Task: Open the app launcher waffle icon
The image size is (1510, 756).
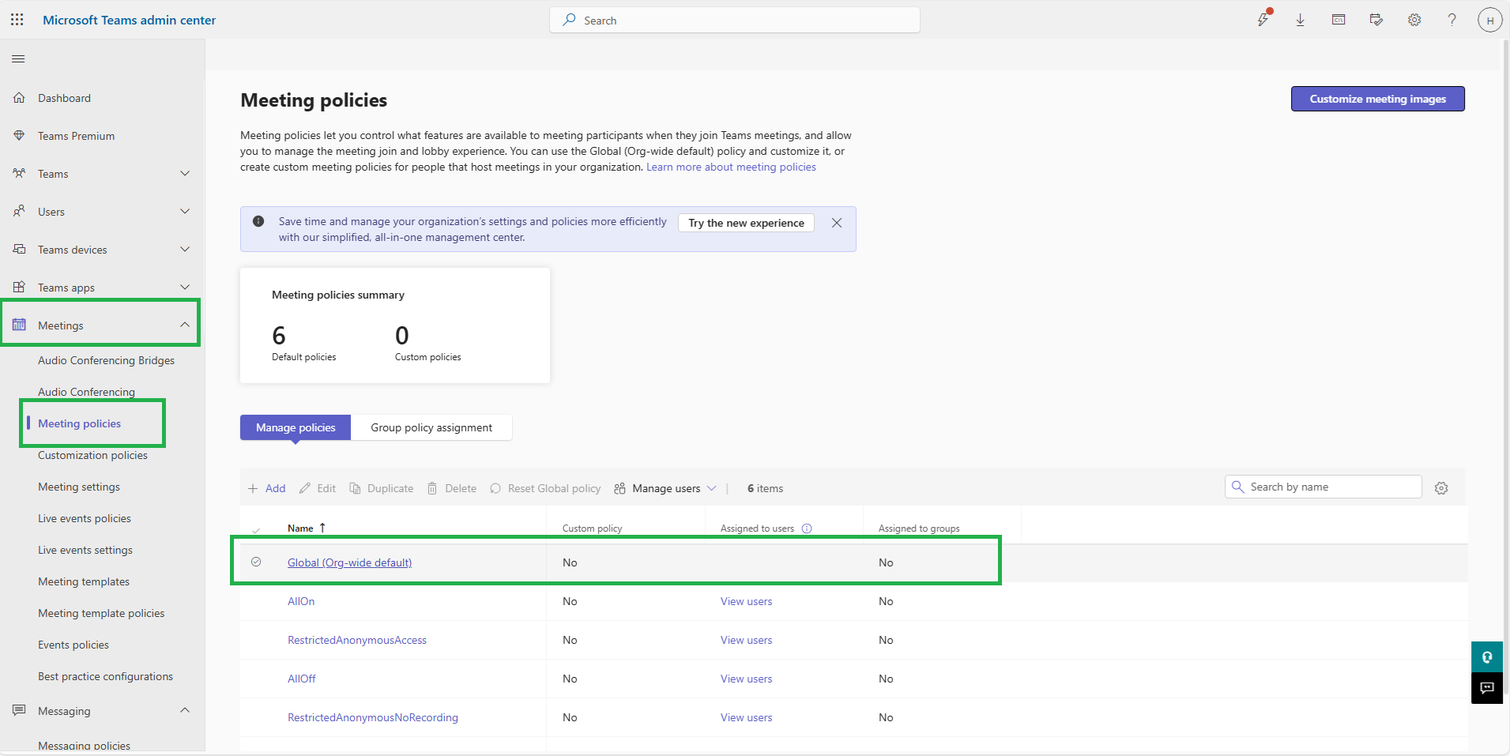Action: pyautogui.click(x=17, y=20)
